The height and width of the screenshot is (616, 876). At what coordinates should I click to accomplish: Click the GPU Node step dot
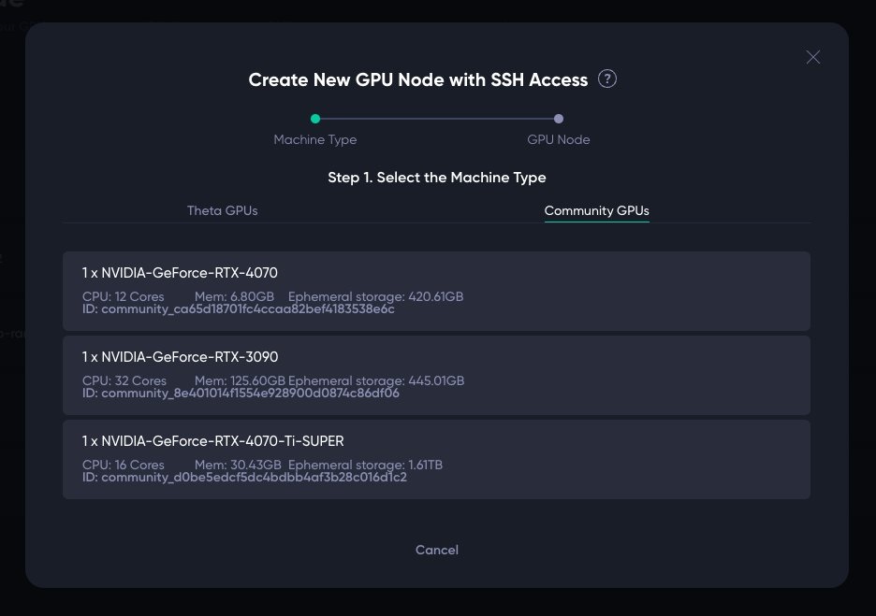(559, 119)
